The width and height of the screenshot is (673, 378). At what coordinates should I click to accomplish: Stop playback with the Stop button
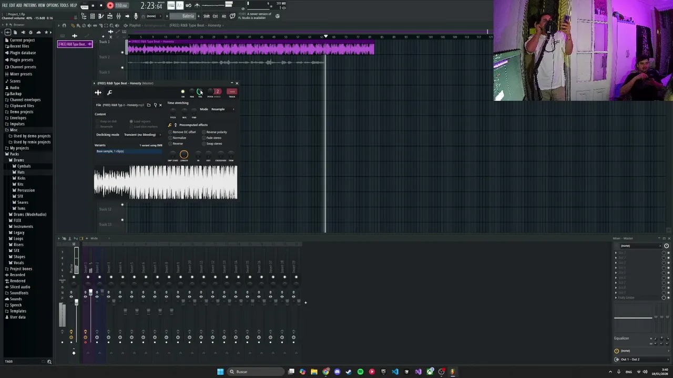tap(101, 6)
